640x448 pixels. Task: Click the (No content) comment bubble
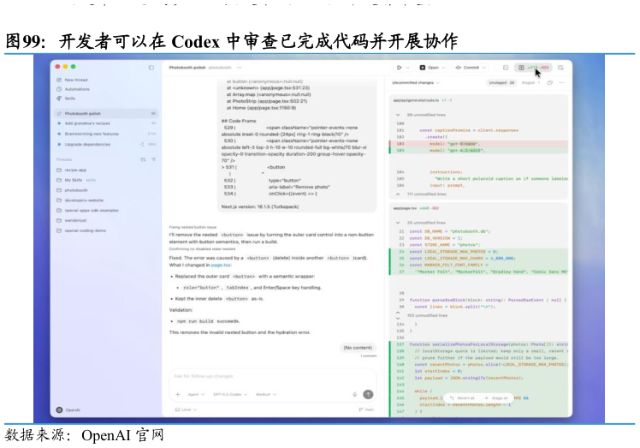click(358, 348)
